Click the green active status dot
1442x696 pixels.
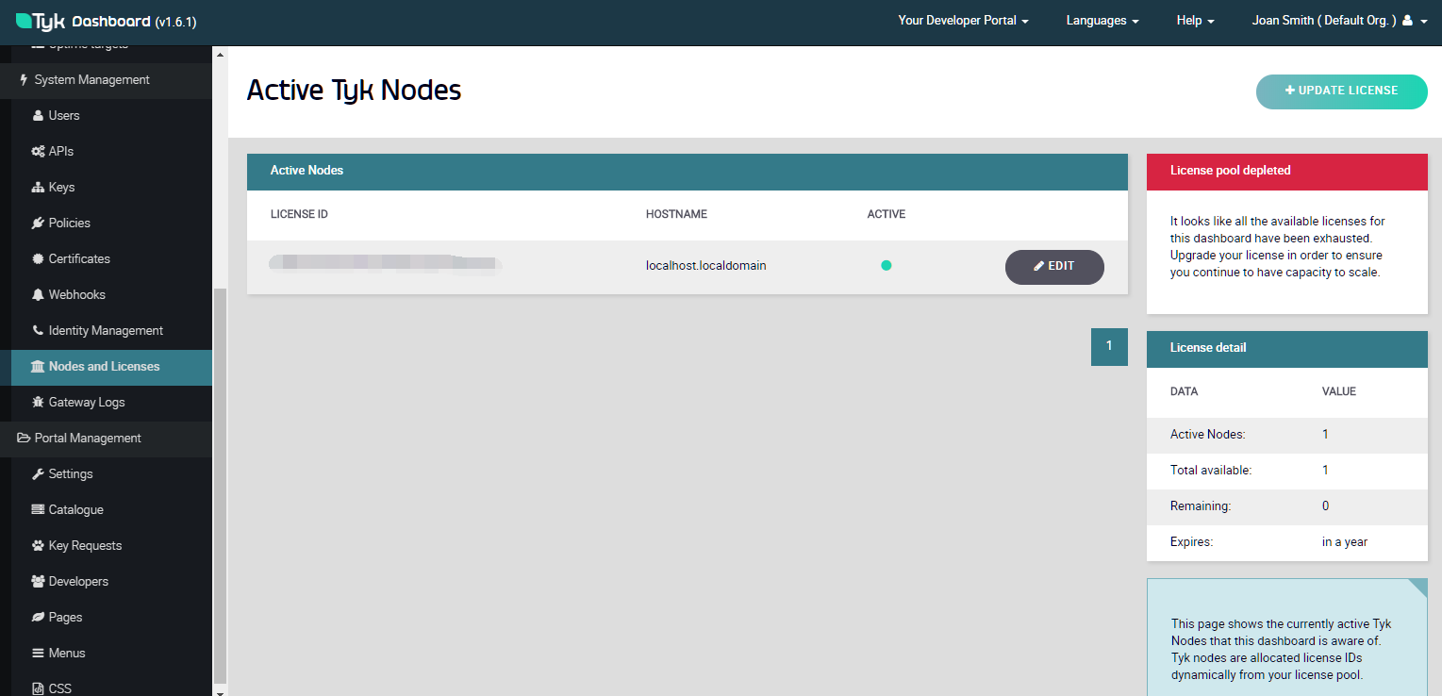click(886, 266)
